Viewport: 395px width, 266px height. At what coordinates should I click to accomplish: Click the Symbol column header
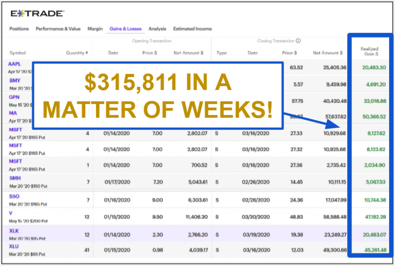(17, 53)
